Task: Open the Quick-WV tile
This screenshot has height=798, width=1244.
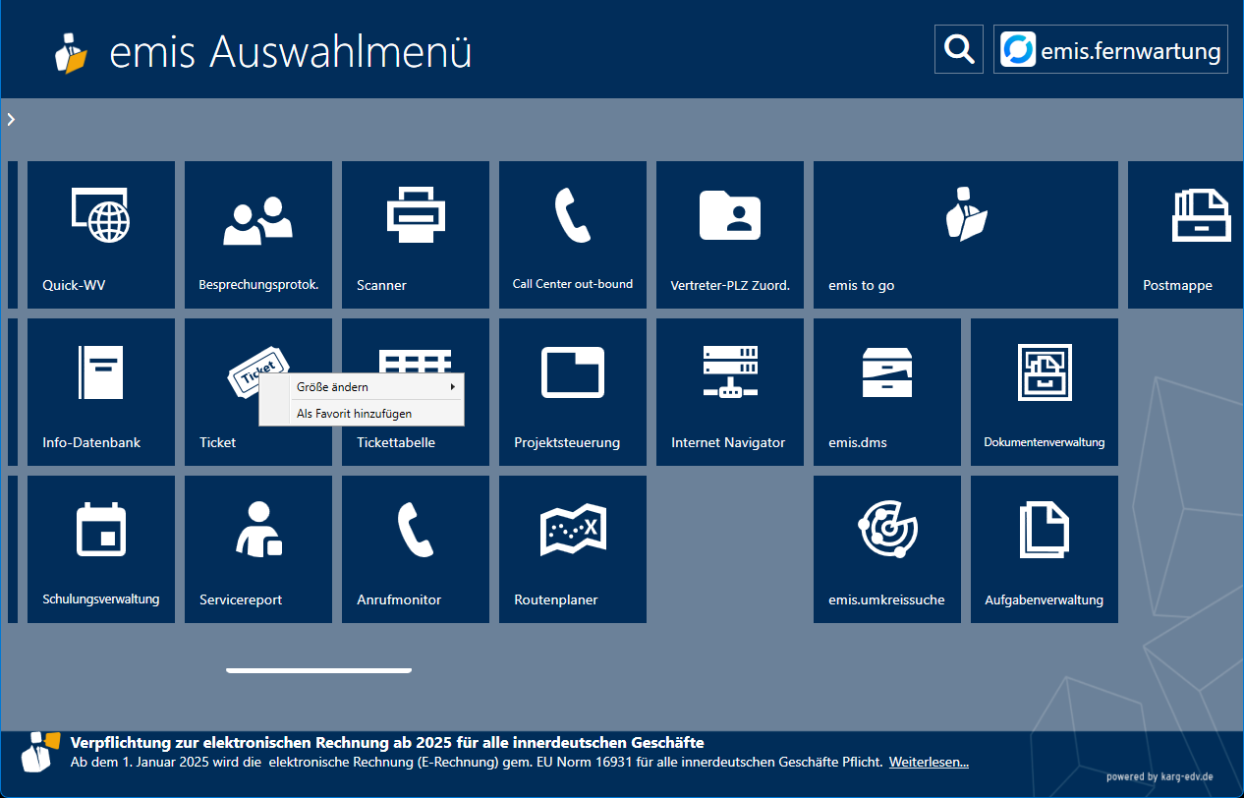Action: (101, 235)
